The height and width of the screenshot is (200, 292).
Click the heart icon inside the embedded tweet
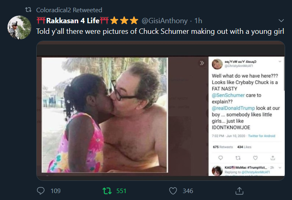255,157
